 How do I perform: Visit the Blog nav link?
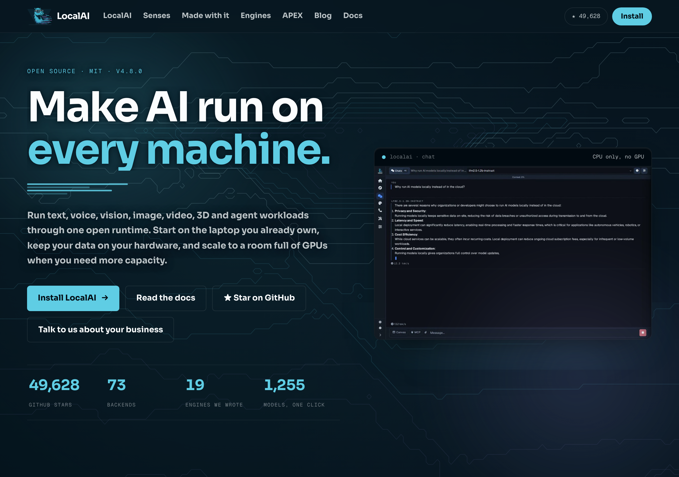[323, 15]
